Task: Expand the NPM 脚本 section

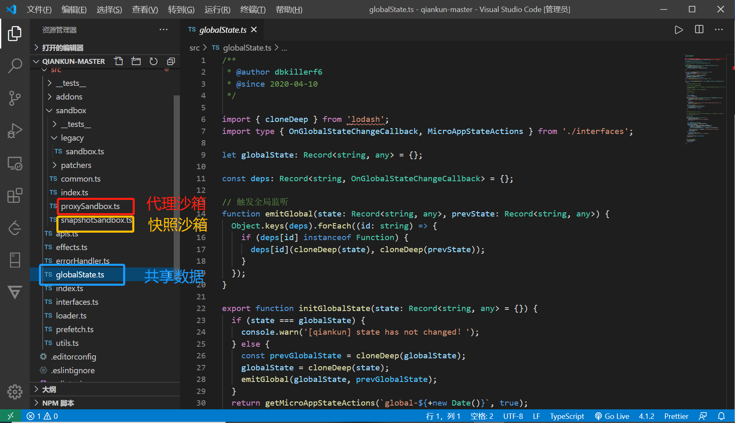Action: (x=105, y=403)
